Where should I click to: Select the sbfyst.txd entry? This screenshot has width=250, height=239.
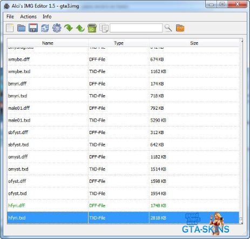[123, 145]
